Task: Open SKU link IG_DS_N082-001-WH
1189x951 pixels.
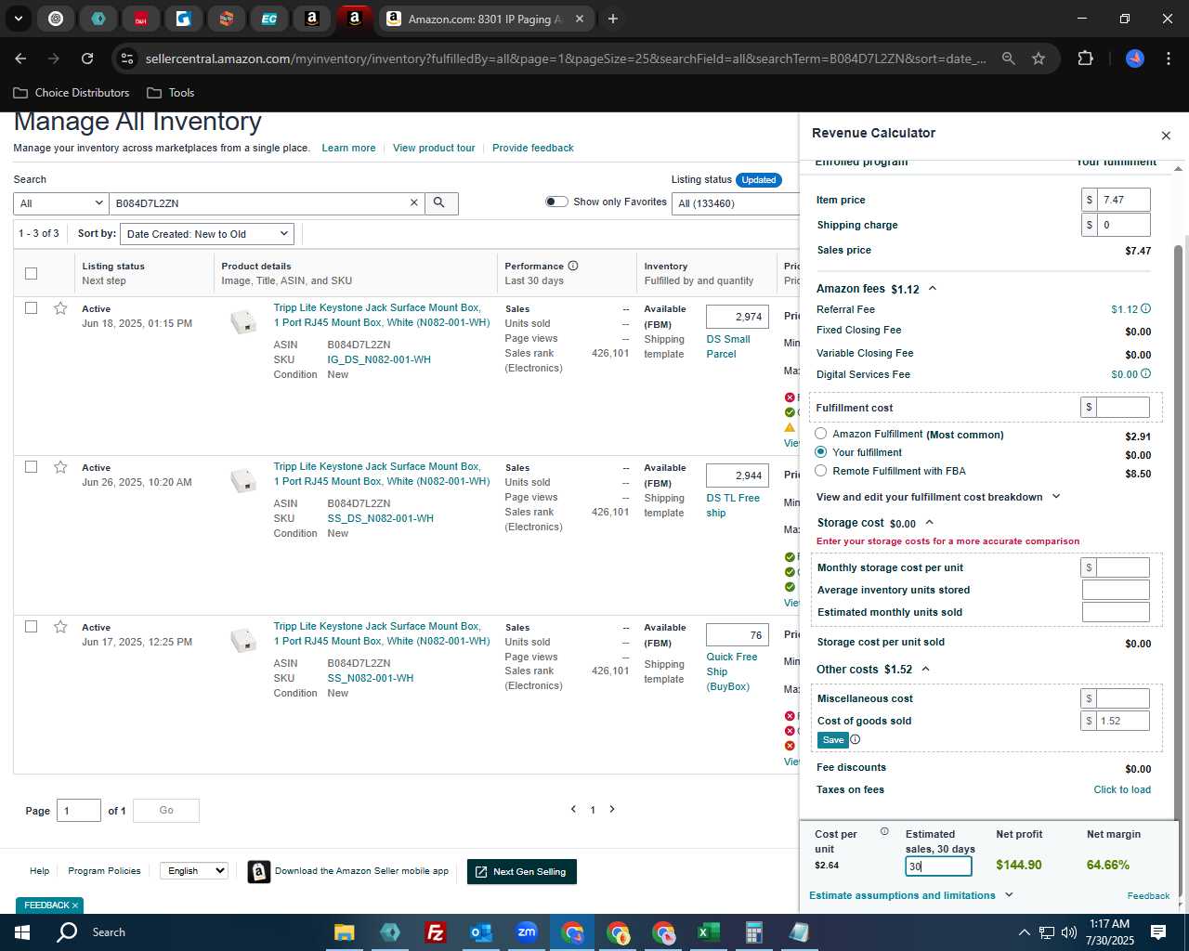Action: coord(379,359)
